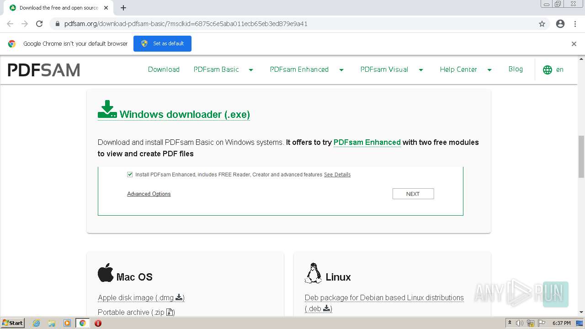Go forward in browser history

[25, 24]
